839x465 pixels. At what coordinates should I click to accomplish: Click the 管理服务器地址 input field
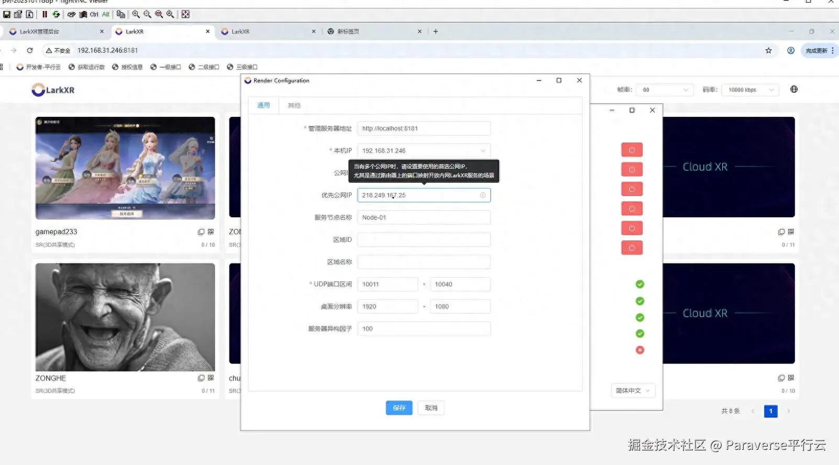pos(424,128)
